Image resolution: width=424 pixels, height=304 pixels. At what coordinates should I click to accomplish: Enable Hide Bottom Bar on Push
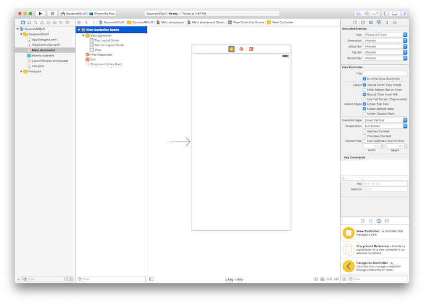click(364, 90)
